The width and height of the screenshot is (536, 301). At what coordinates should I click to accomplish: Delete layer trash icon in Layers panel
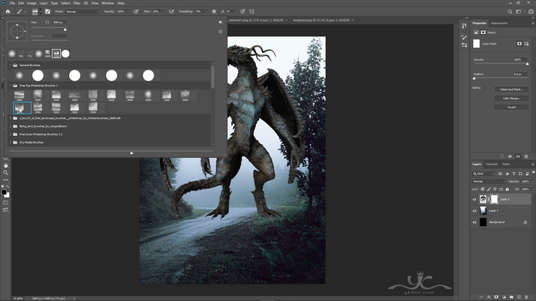526,298
